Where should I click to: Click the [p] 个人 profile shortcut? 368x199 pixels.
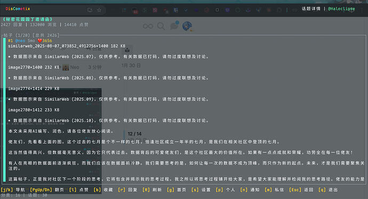coord(225,189)
